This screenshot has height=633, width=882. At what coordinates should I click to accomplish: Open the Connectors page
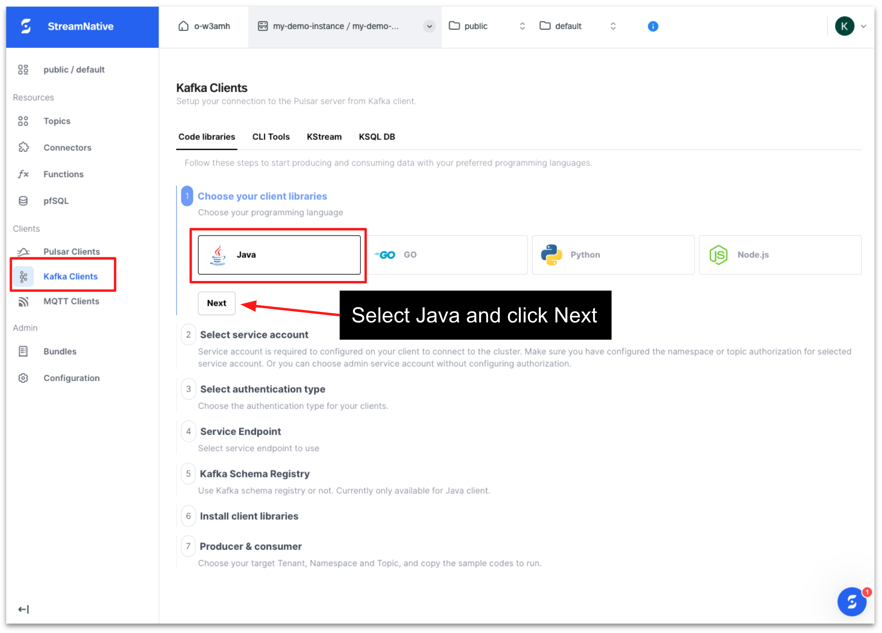tap(67, 147)
